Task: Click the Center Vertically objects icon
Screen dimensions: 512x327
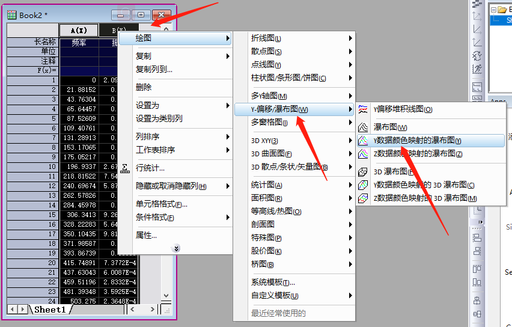Action: coord(477,300)
